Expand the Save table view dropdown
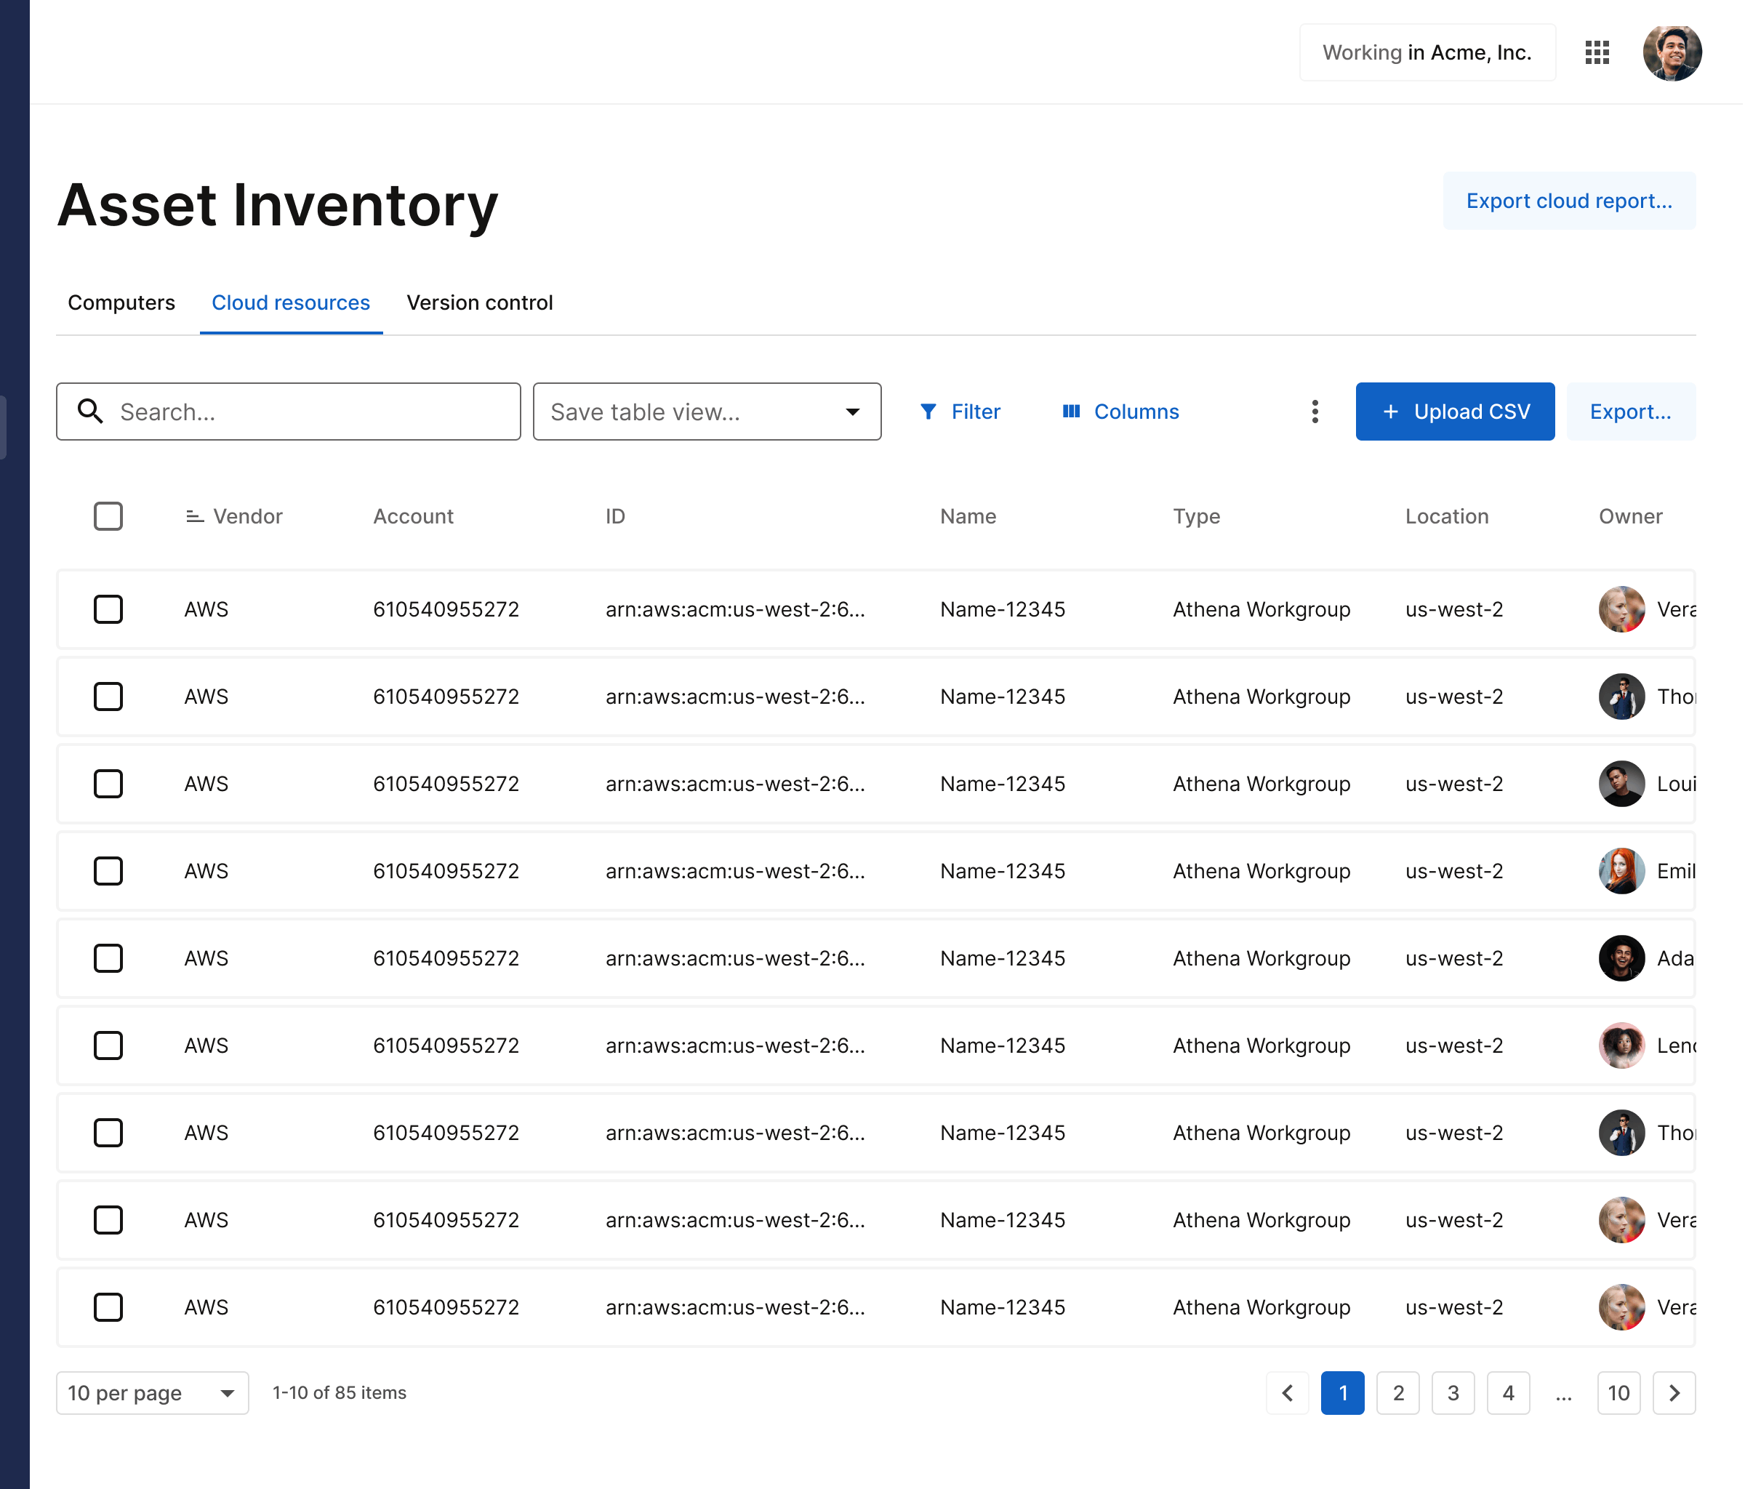The width and height of the screenshot is (1745, 1489). tap(852, 412)
